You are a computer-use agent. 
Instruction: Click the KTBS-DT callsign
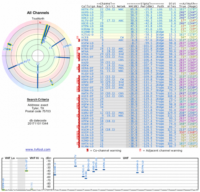click(x=87, y=49)
